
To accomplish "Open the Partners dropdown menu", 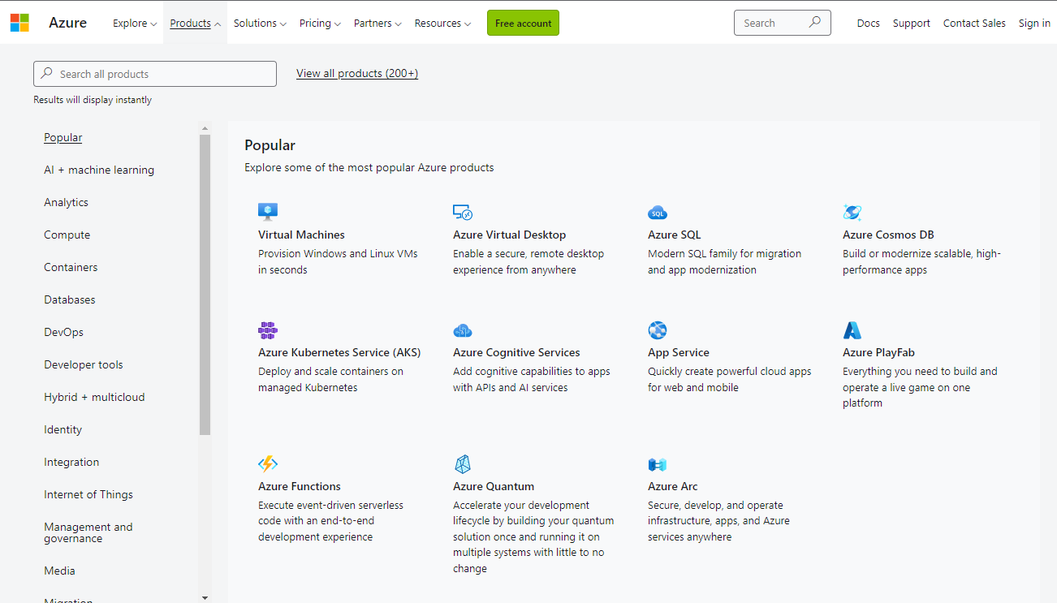I will (x=378, y=24).
